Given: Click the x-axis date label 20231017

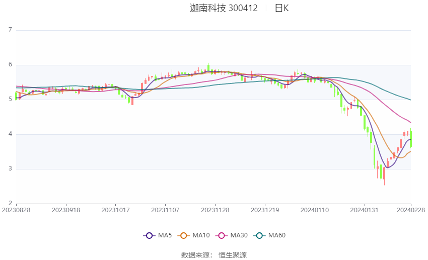Looking at the screenshot, I should click(x=115, y=210).
